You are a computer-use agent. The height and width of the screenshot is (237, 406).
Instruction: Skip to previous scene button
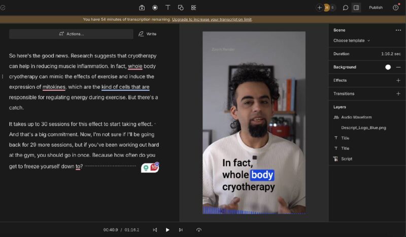(155, 230)
